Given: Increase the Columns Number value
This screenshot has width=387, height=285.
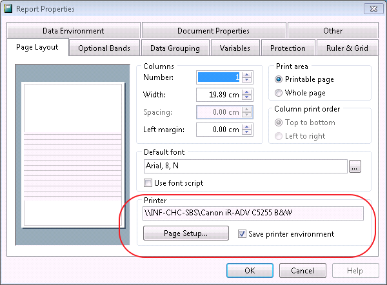Looking at the screenshot, I should coord(246,75).
